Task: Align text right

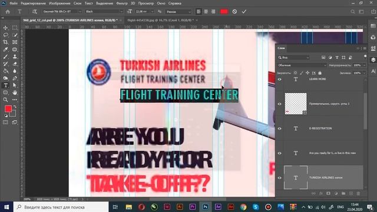Action: coord(213,12)
